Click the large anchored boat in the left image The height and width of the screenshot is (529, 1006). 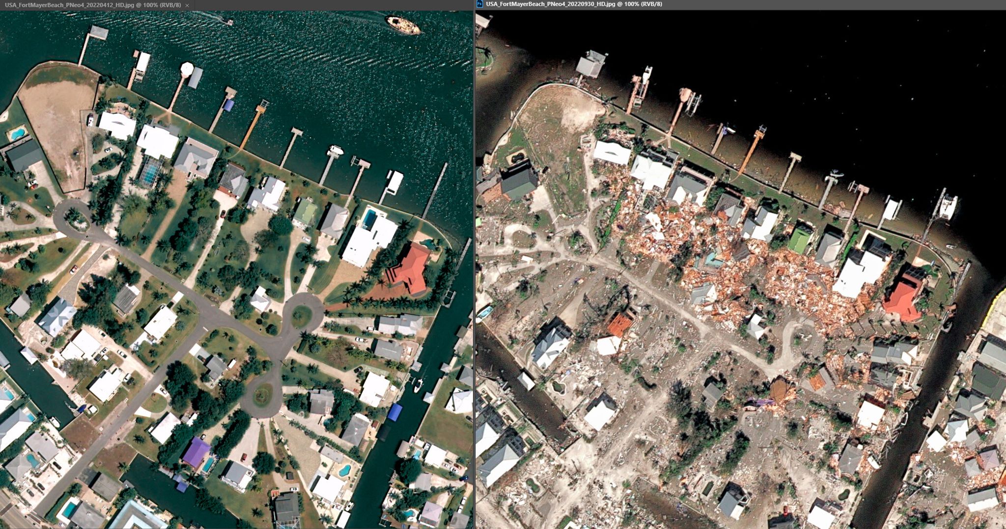coord(403,25)
